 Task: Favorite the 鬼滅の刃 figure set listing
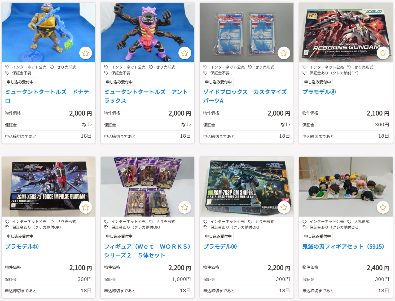point(383,207)
